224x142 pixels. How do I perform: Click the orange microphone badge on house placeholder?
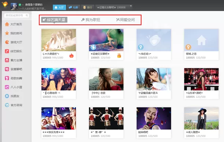tap(188, 47)
